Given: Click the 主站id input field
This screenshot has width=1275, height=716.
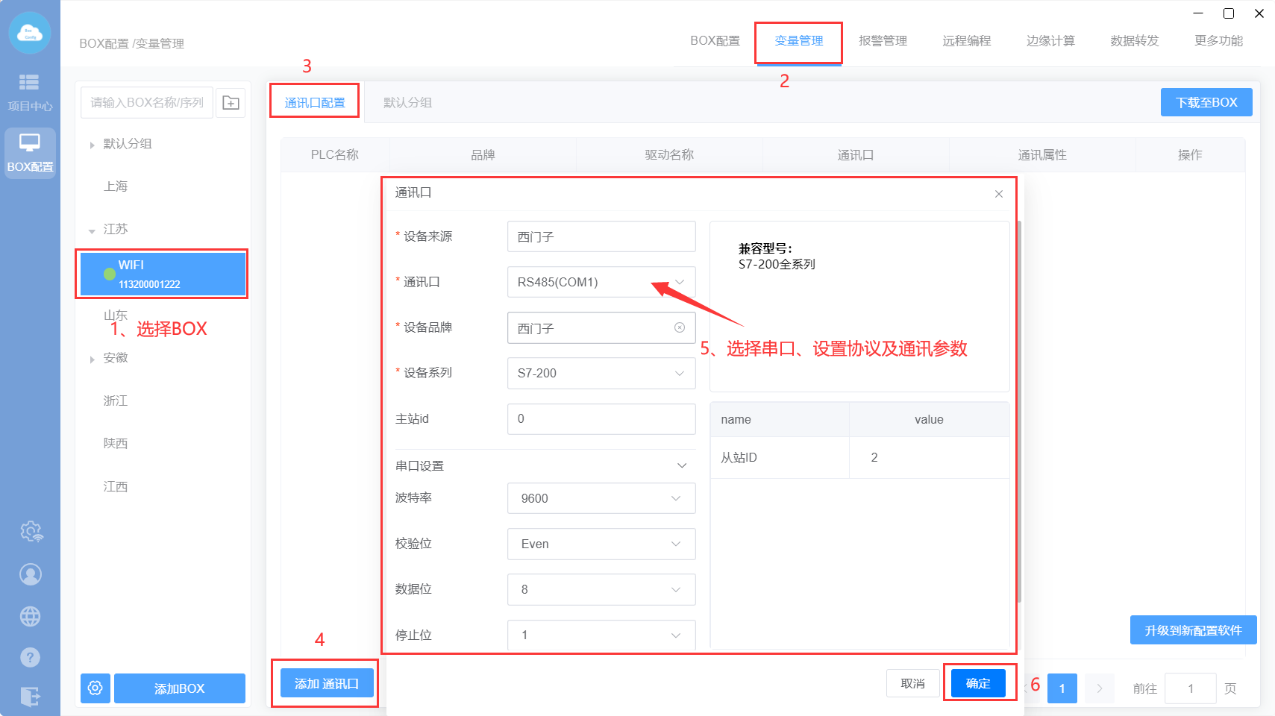Looking at the screenshot, I should (601, 419).
